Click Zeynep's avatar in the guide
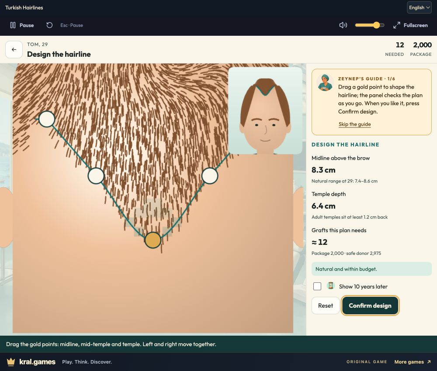The image size is (437, 371). click(x=325, y=82)
